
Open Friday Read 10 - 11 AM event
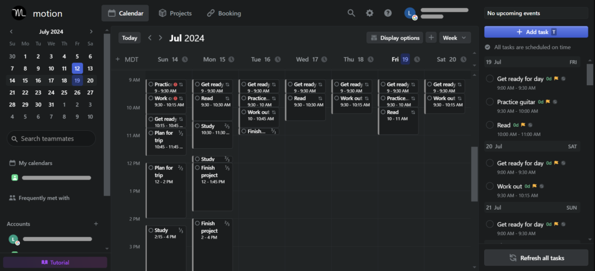(x=398, y=121)
